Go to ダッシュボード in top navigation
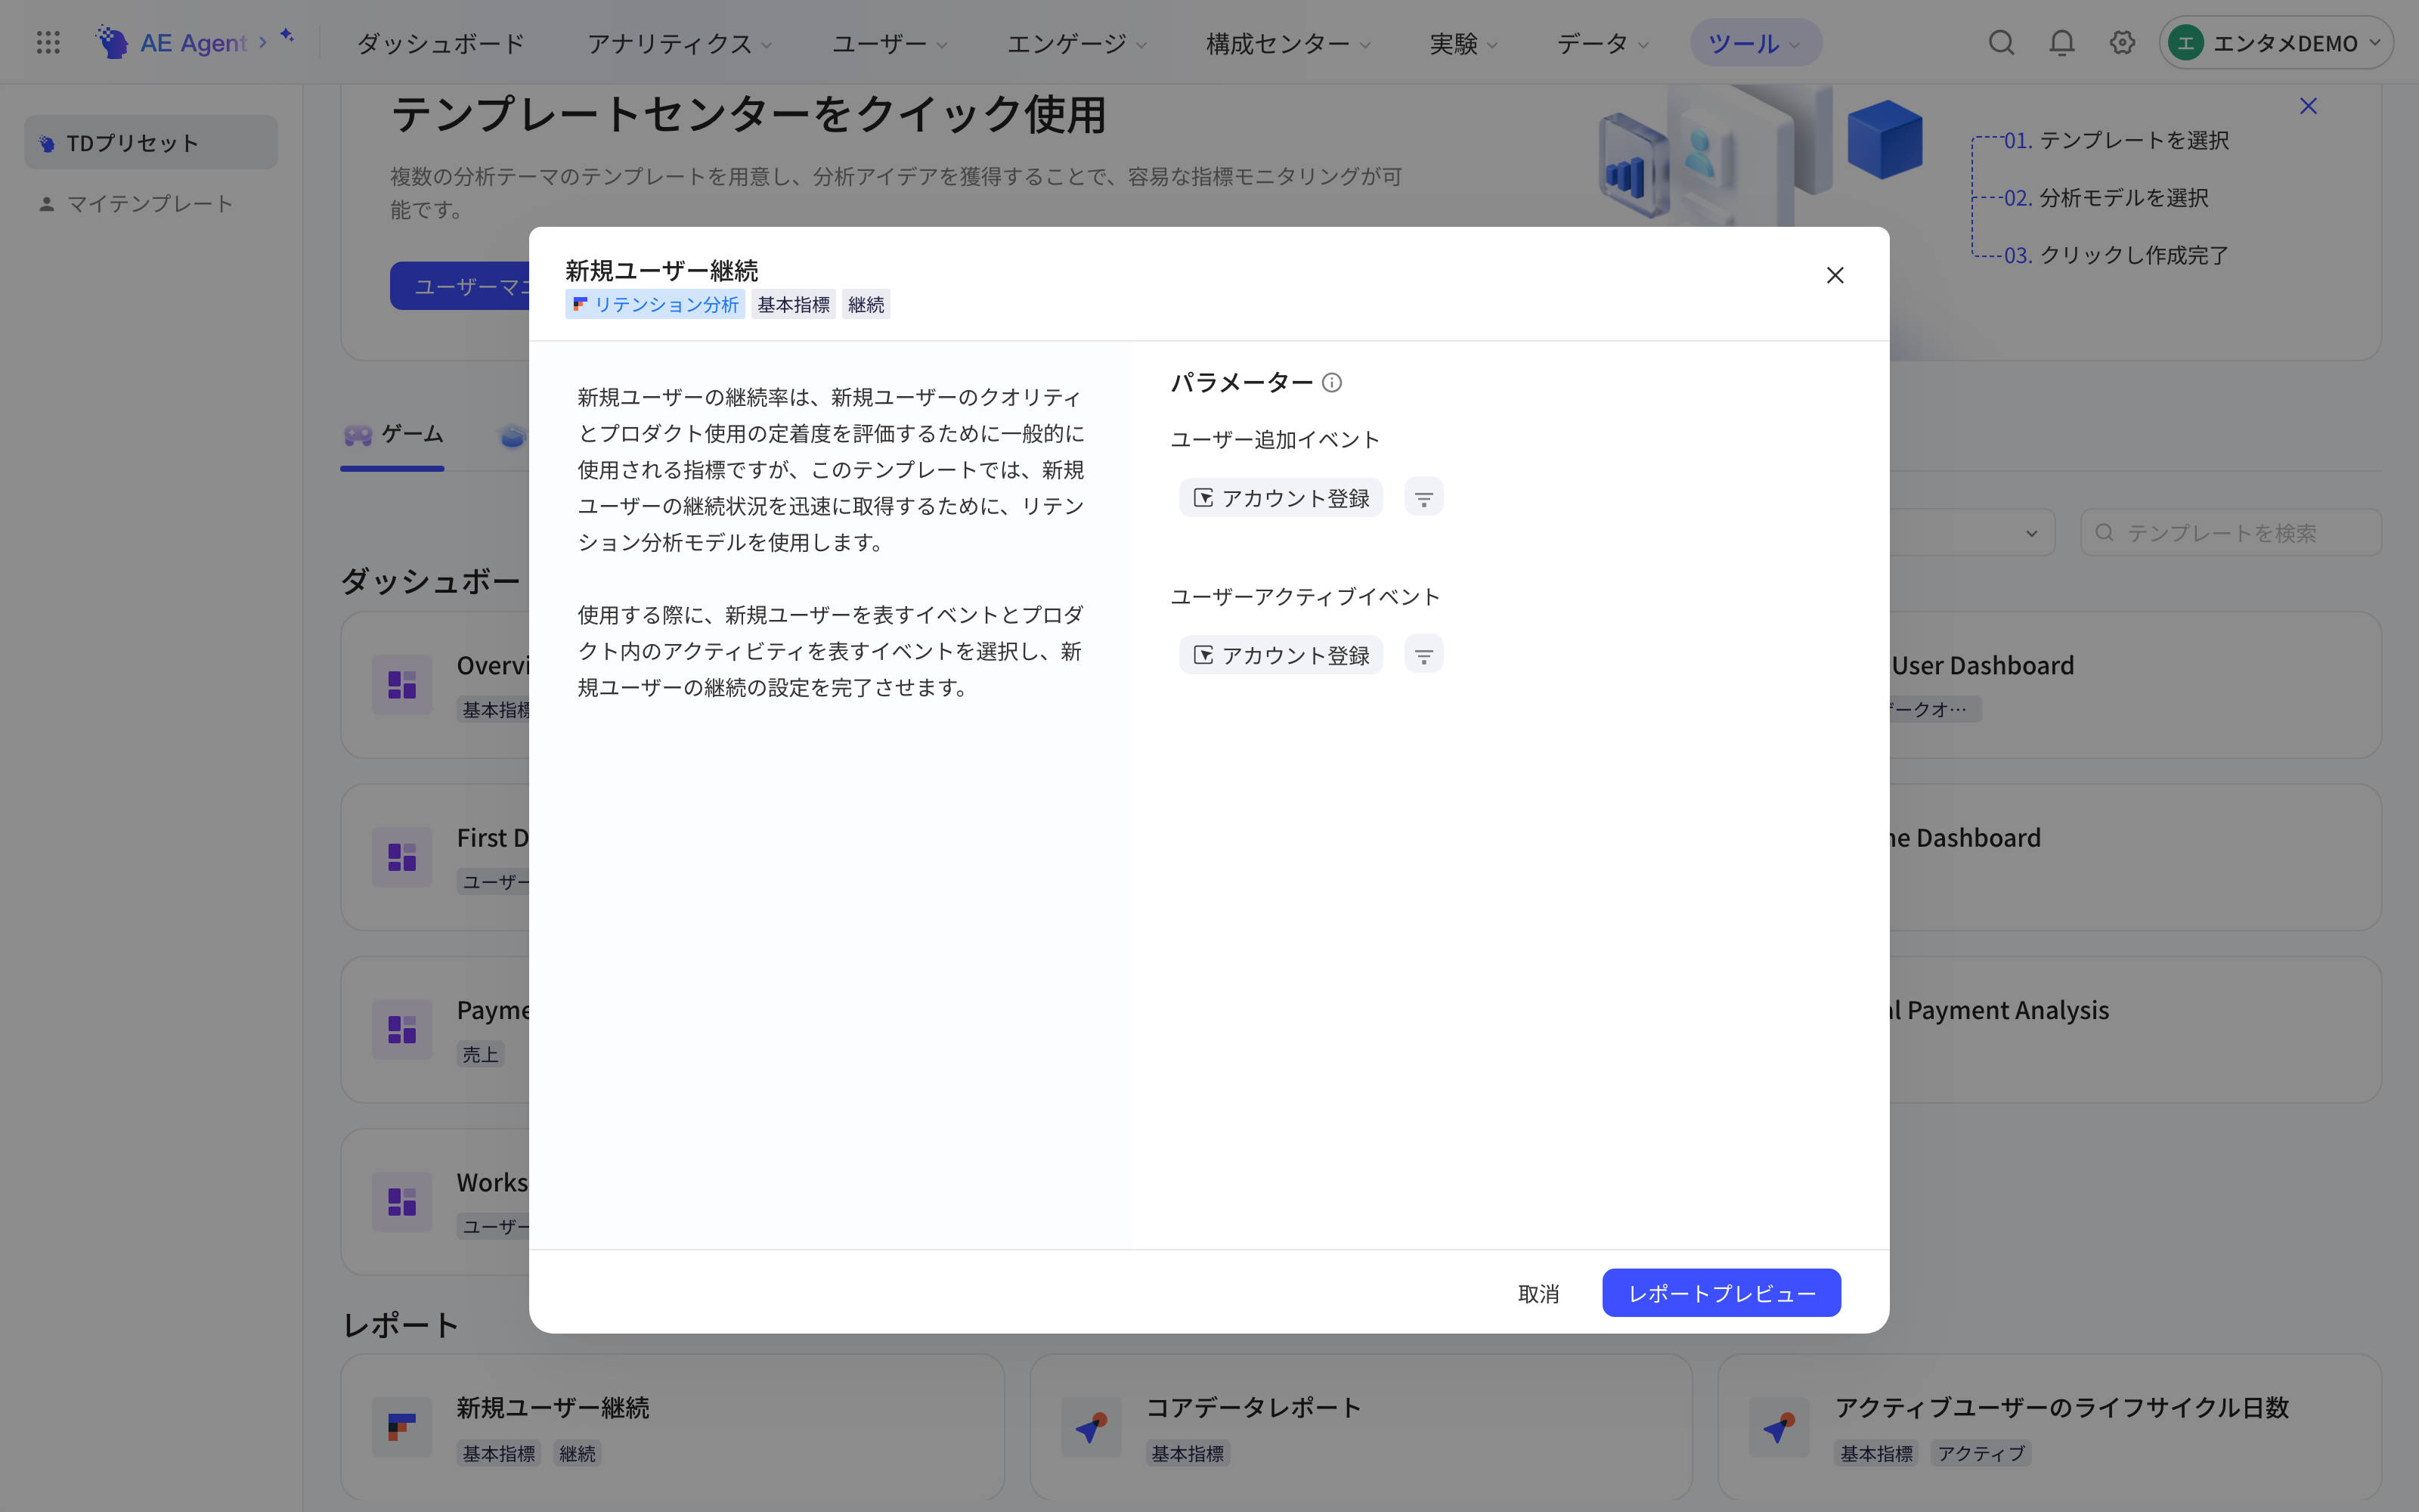 coord(441,43)
